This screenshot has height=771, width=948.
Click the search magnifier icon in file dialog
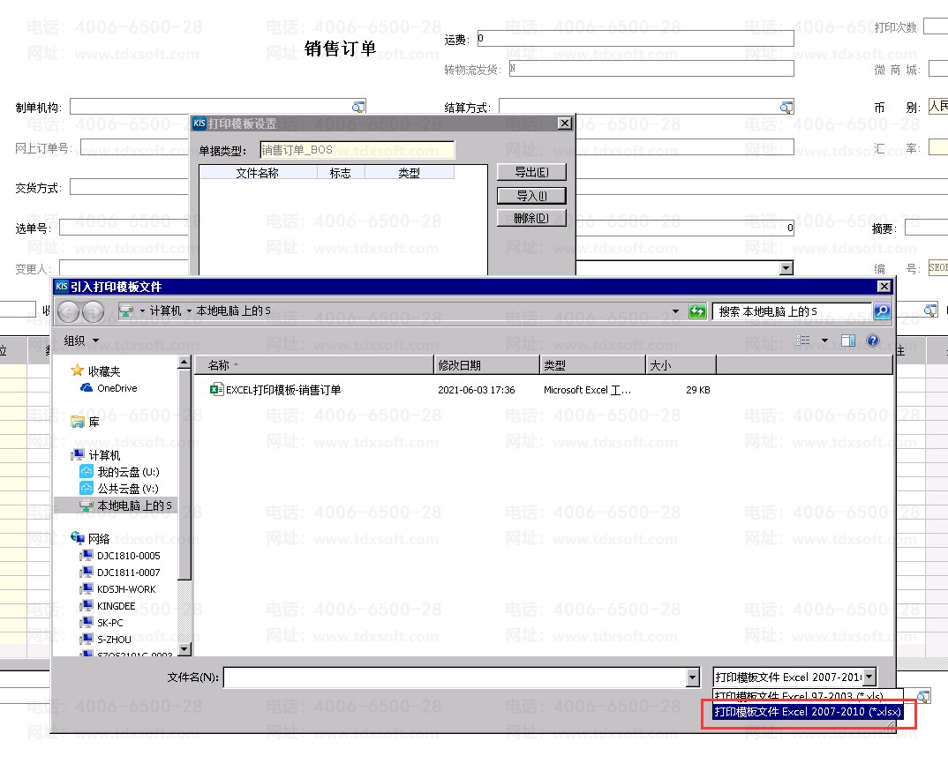click(881, 311)
